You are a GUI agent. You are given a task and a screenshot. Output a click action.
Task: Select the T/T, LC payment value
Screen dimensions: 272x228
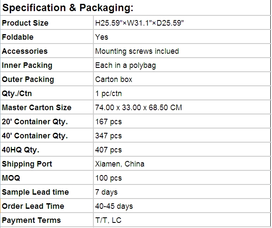108,220
